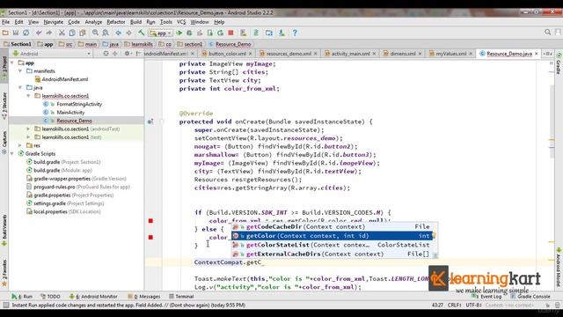Open the Terminal tool window
This screenshot has height=317, width=563.
(181, 297)
